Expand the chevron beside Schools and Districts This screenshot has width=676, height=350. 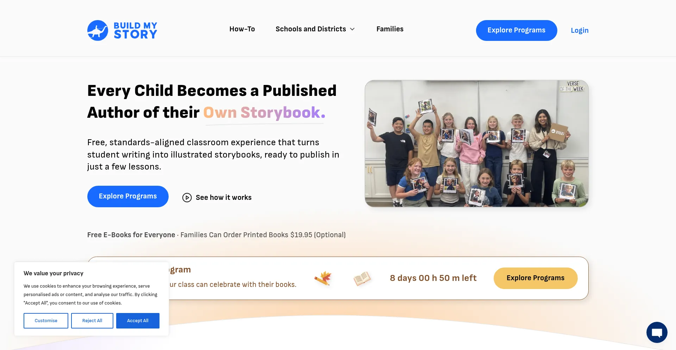pos(352,29)
